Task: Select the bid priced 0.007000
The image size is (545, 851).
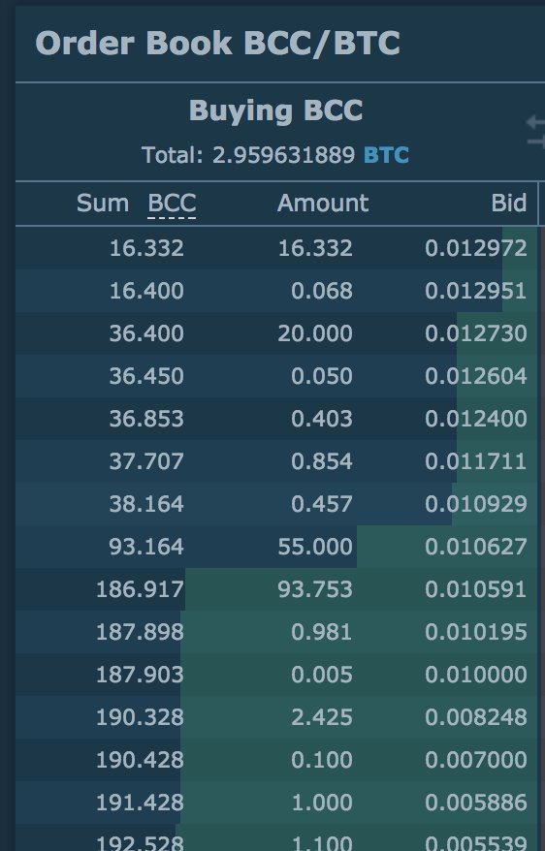Action: coord(276,760)
